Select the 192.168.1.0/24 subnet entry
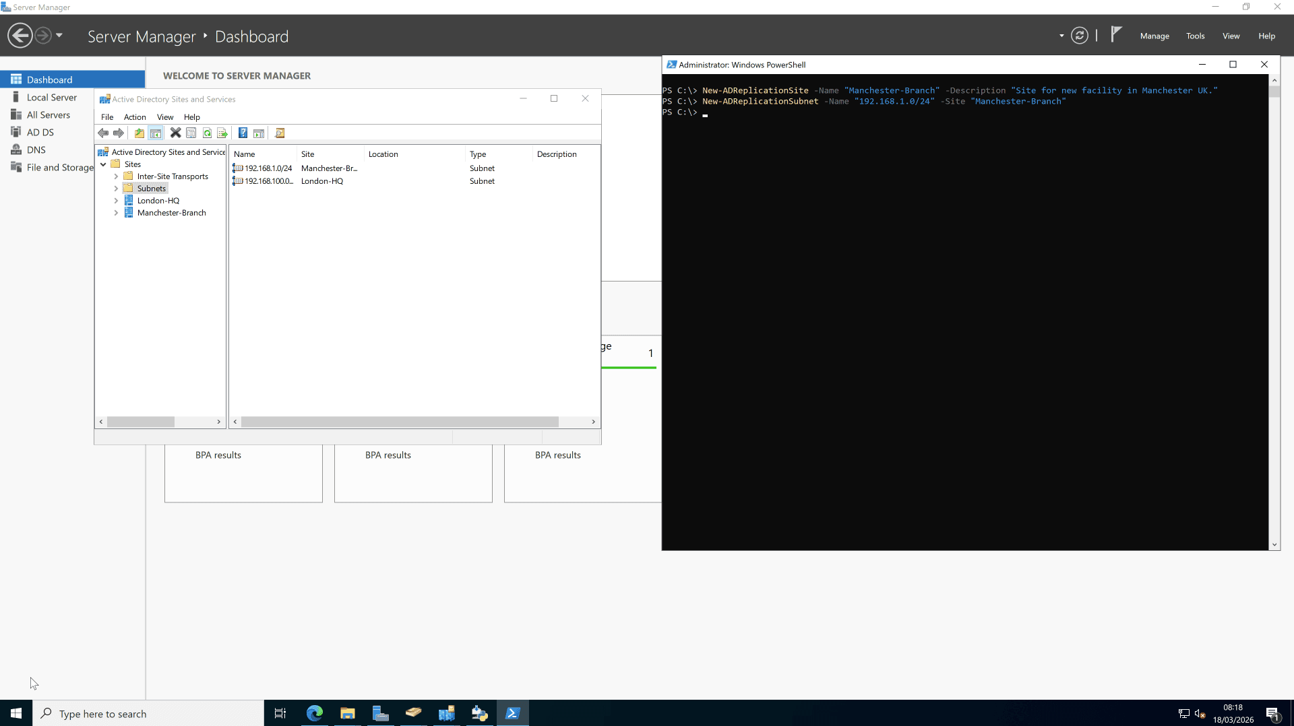 [x=268, y=168]
